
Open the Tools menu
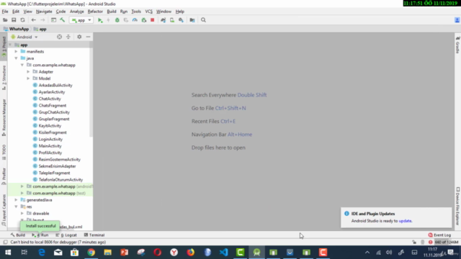tap(136, 12)
